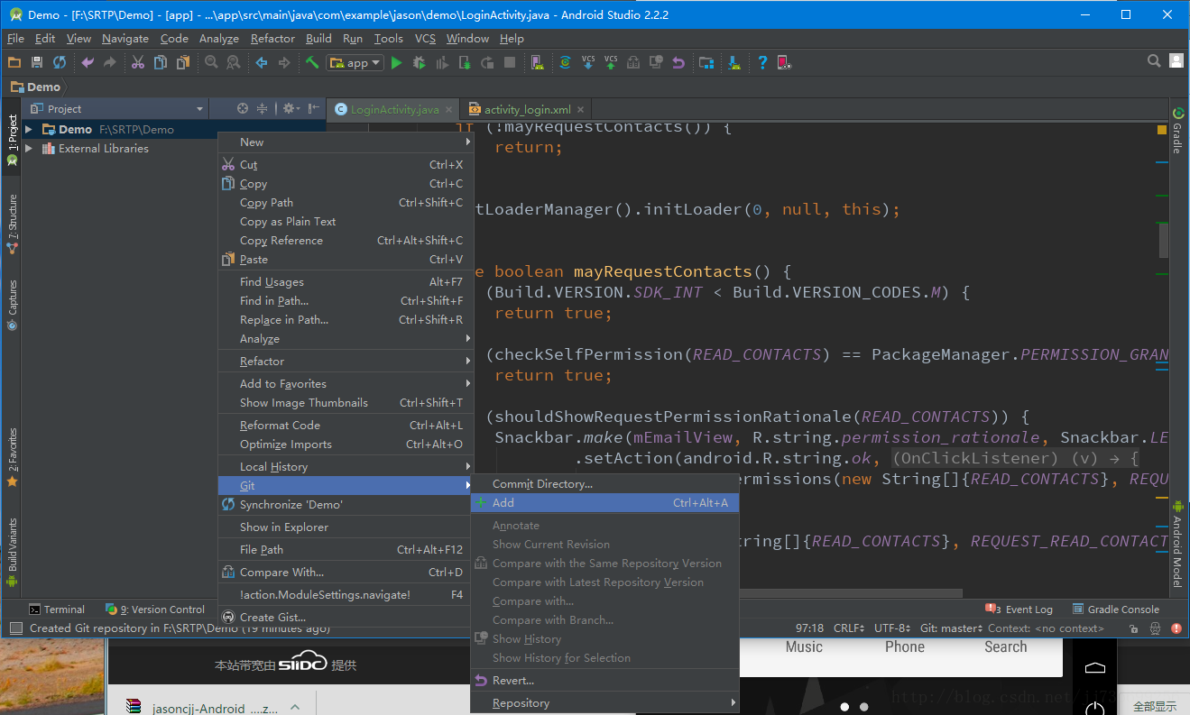The height and width of the screenshot is (715, 1190).
Task: Click the Find magnifier toolbar icon
Action: tap(211, 62)
